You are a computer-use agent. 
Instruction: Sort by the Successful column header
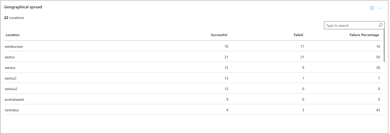pyautogui.click(x=219, y=35)
